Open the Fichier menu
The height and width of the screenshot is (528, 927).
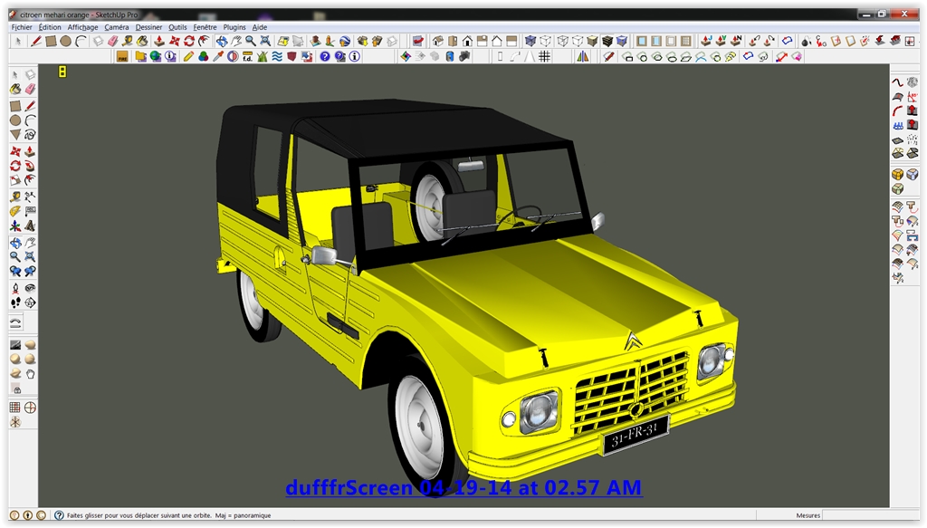click(x=22, y=27)
